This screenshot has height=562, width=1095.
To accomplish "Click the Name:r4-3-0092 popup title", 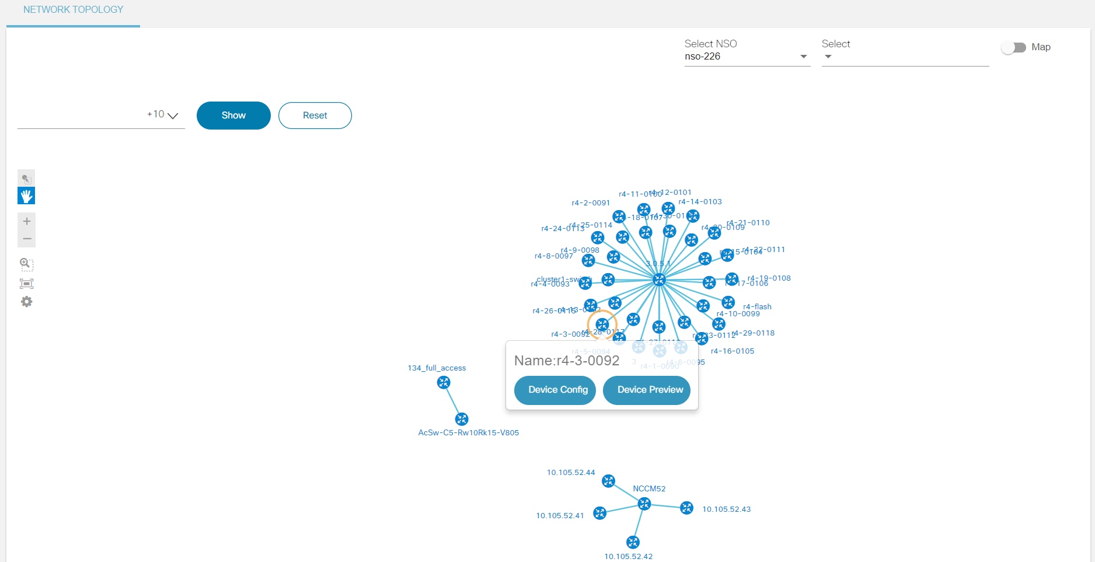I will (x=567, y=361).
